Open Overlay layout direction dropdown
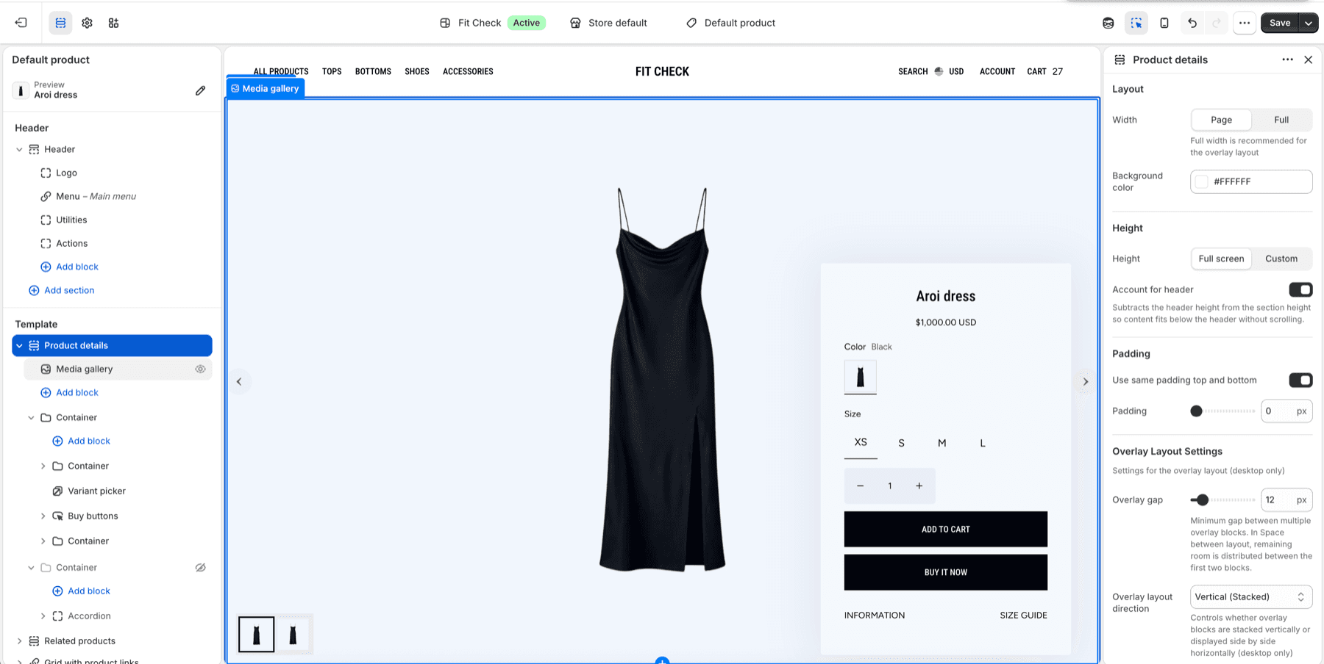This screenshot has height=664, width=1324. point(1251,596)
